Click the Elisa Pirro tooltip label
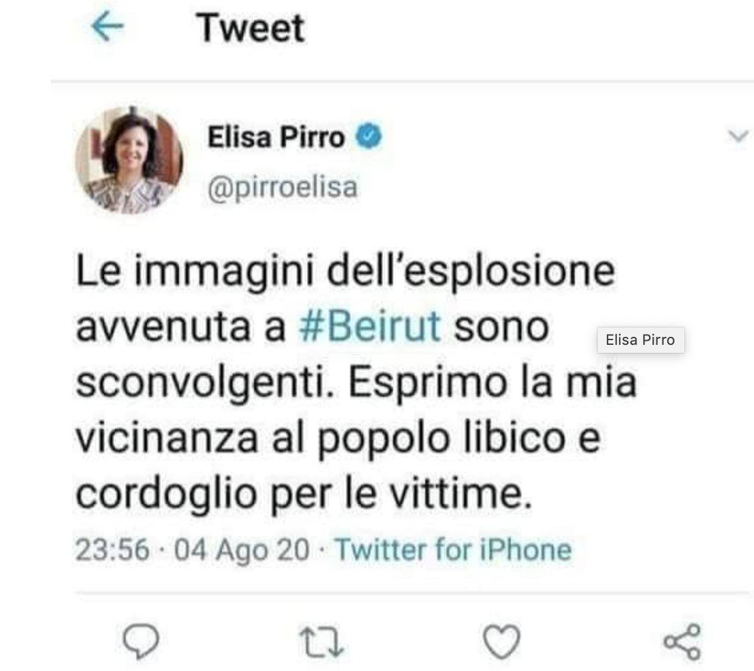Screen dimensions: 754x671 [640, 340]
